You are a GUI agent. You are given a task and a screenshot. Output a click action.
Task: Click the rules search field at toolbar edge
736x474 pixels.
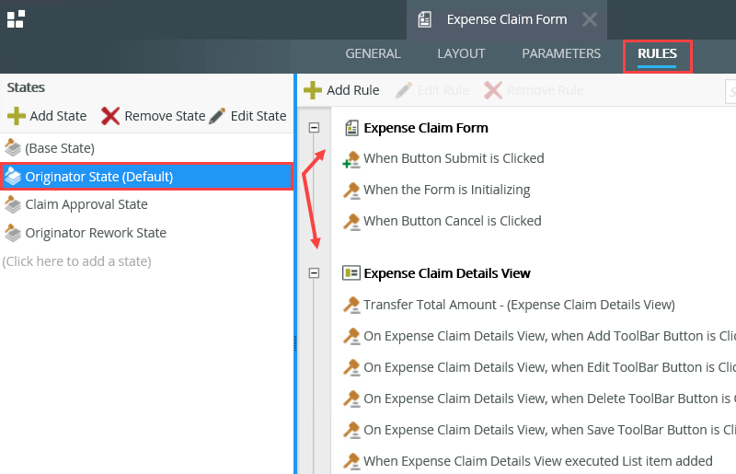pyautogui.click(x=730, y=91)
